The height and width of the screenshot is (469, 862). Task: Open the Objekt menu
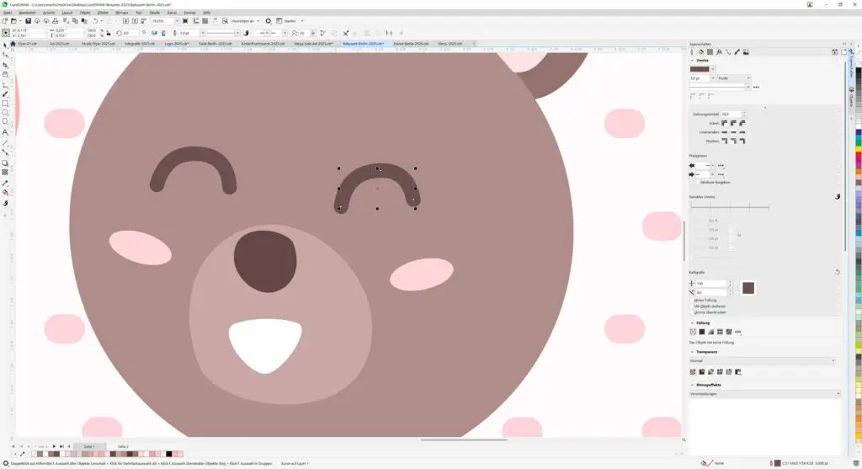tap(85, 12)
